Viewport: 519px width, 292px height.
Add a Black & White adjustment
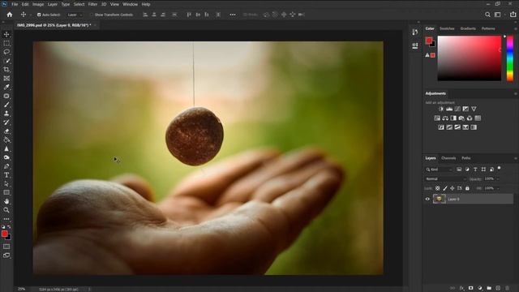(x=453, y=118)
